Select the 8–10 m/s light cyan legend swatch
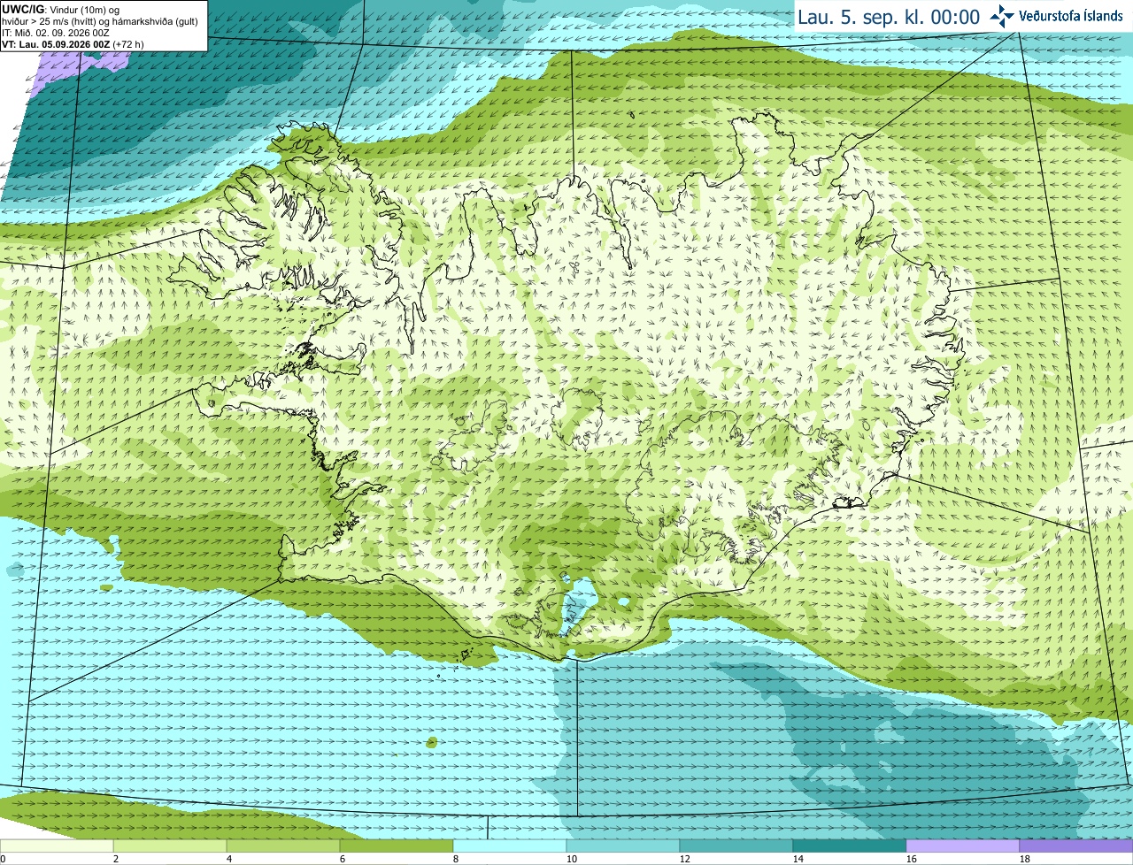Screen dimensions: 1133x865 point(510,846)
